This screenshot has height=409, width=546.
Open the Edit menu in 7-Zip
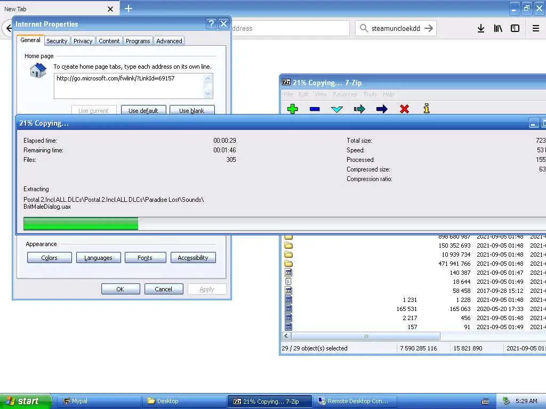point(303,94)
